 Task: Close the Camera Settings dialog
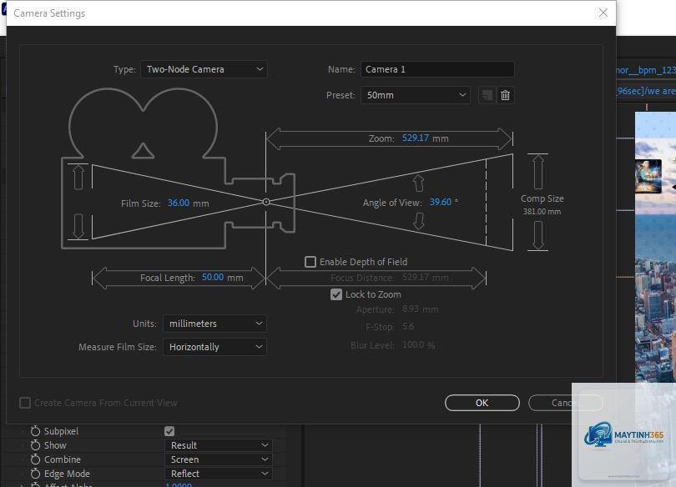point(603,13)
